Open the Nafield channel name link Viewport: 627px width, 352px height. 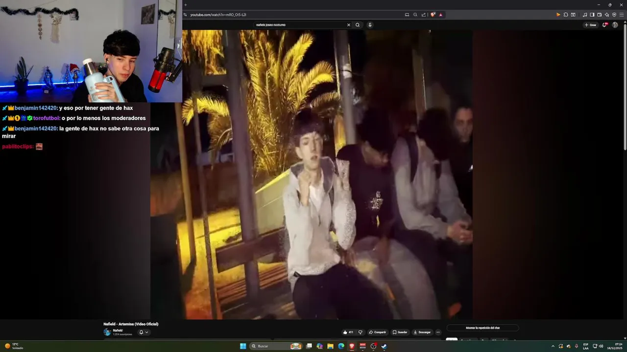[118, 330]
